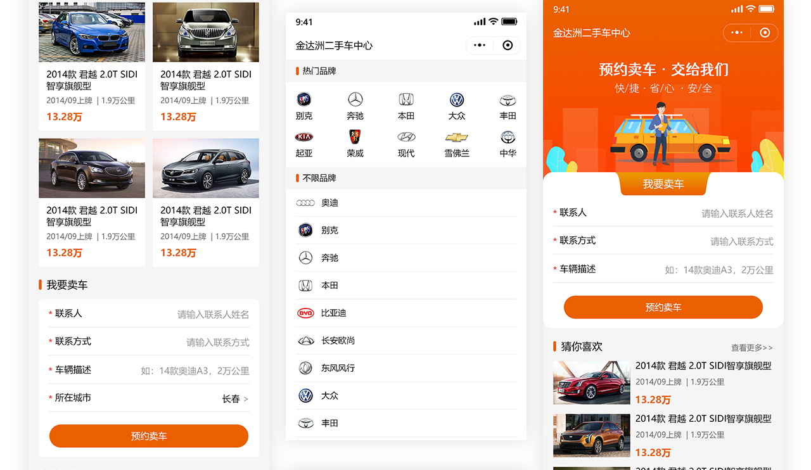Open the blue BMW car thumbnail
This screenshot has height=470, width=811.
[x=92, y=32]
